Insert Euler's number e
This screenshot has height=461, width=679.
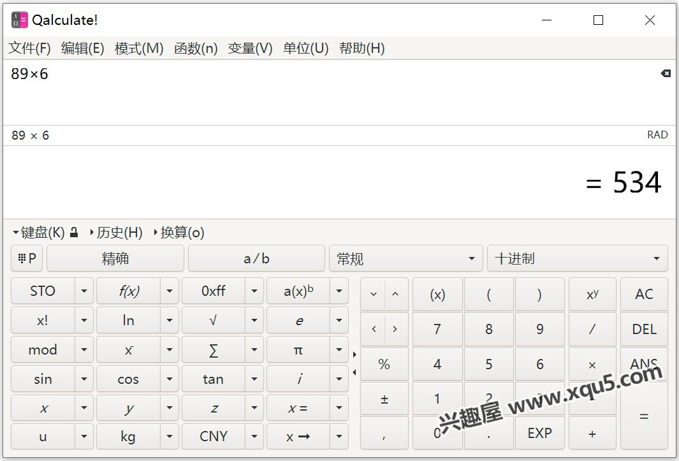click(298, 321)
